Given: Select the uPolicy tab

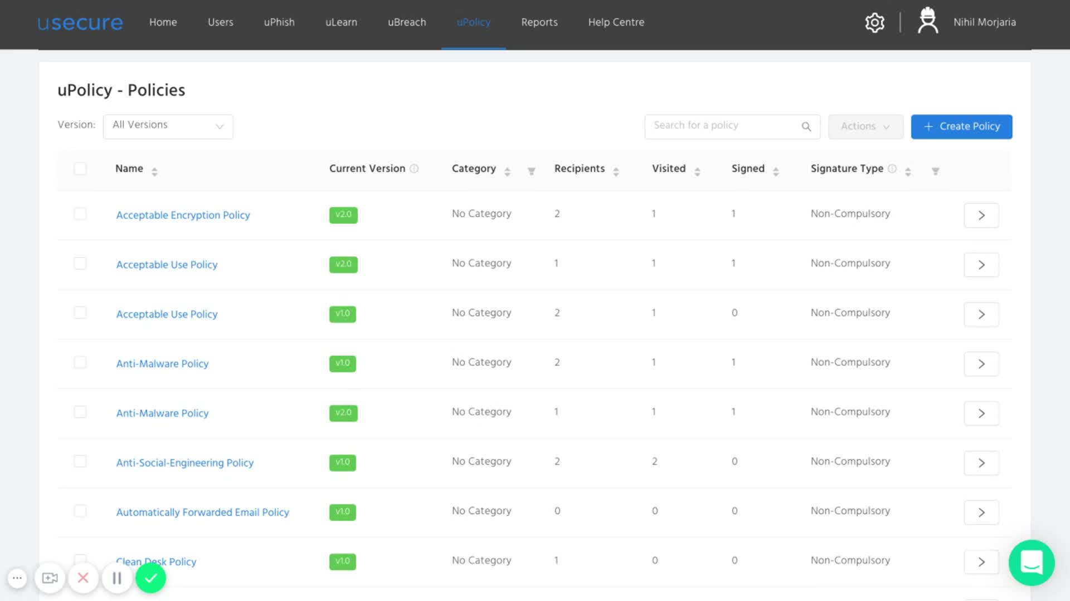Looking at the screenshot, I should pos(474,22).
